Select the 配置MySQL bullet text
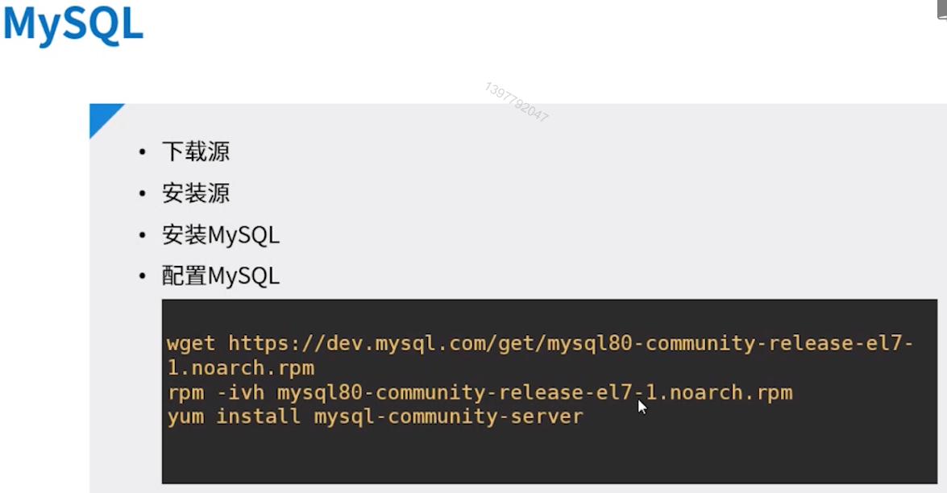Image resolution: width=947 pixels, height=493 pixels. [x=221, y=275]
